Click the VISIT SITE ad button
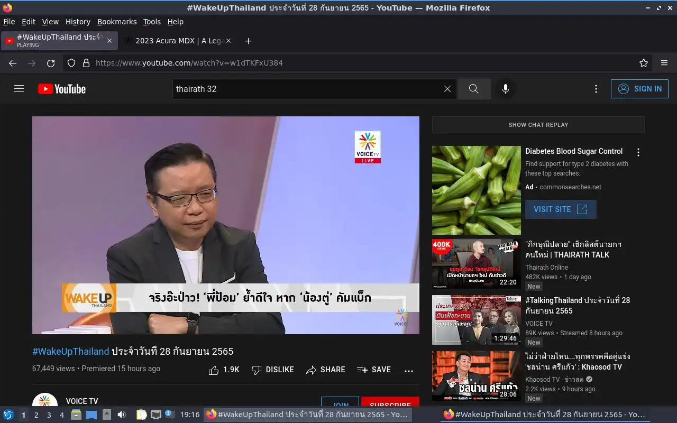This screenshot has width=677, height=423. (561, 209)
